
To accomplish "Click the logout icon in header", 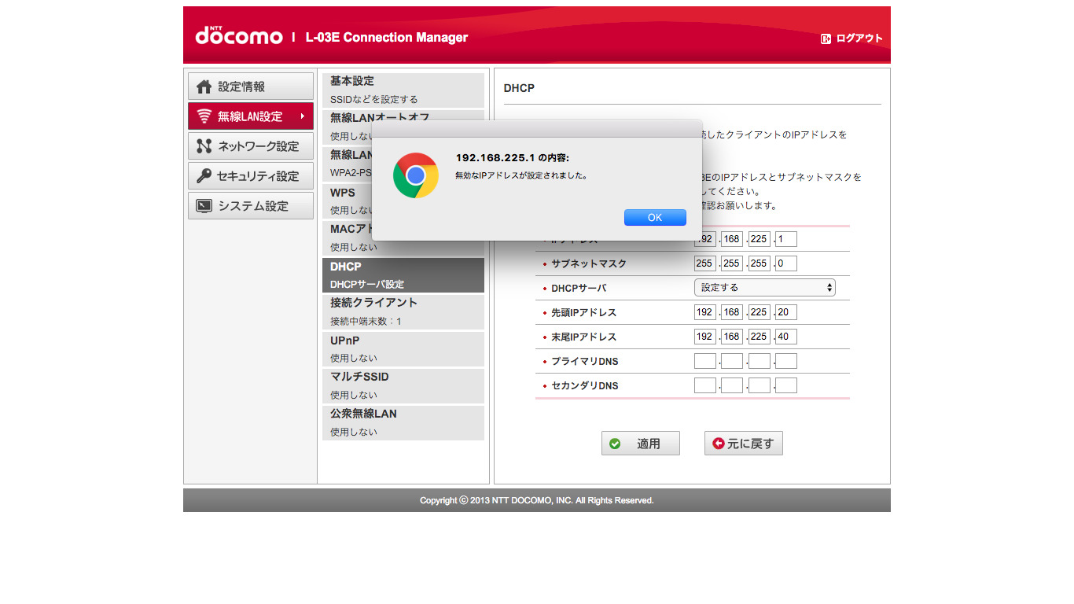I will coord(826,39).
